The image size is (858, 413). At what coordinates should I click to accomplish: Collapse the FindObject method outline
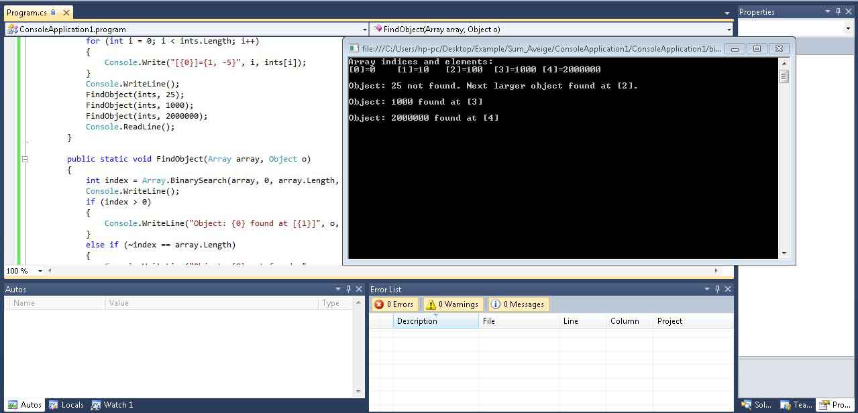pos(25,159)
